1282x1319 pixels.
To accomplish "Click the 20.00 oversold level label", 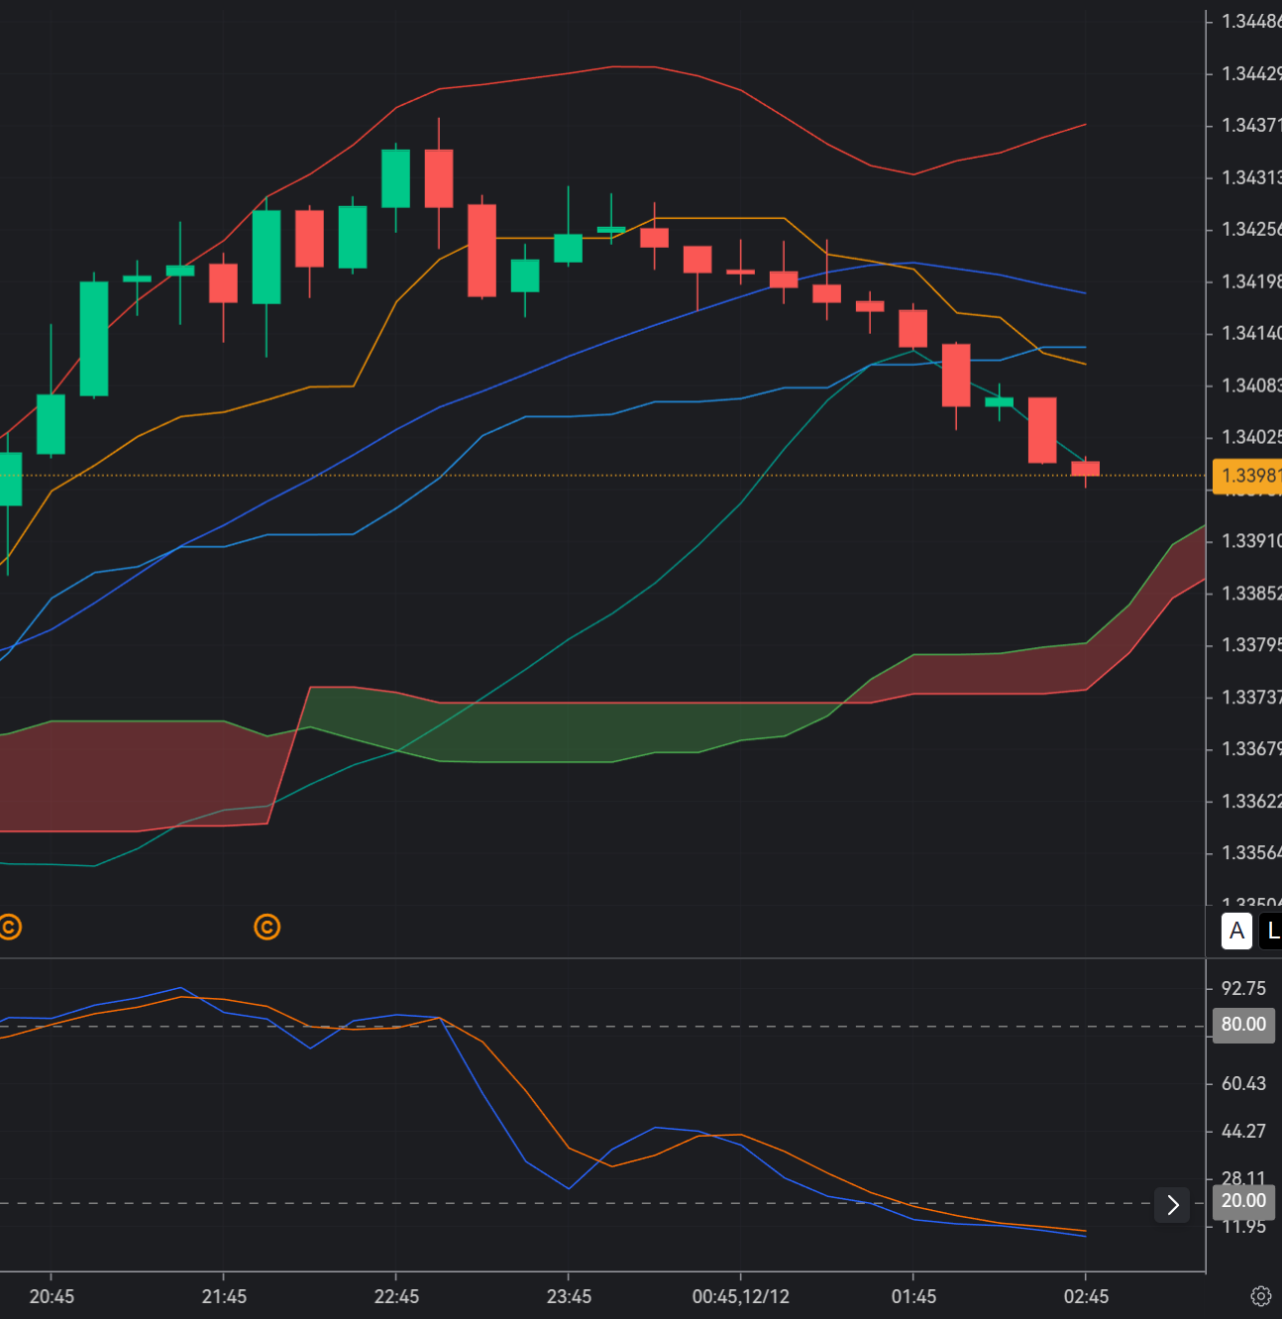I will 1242,1201.
